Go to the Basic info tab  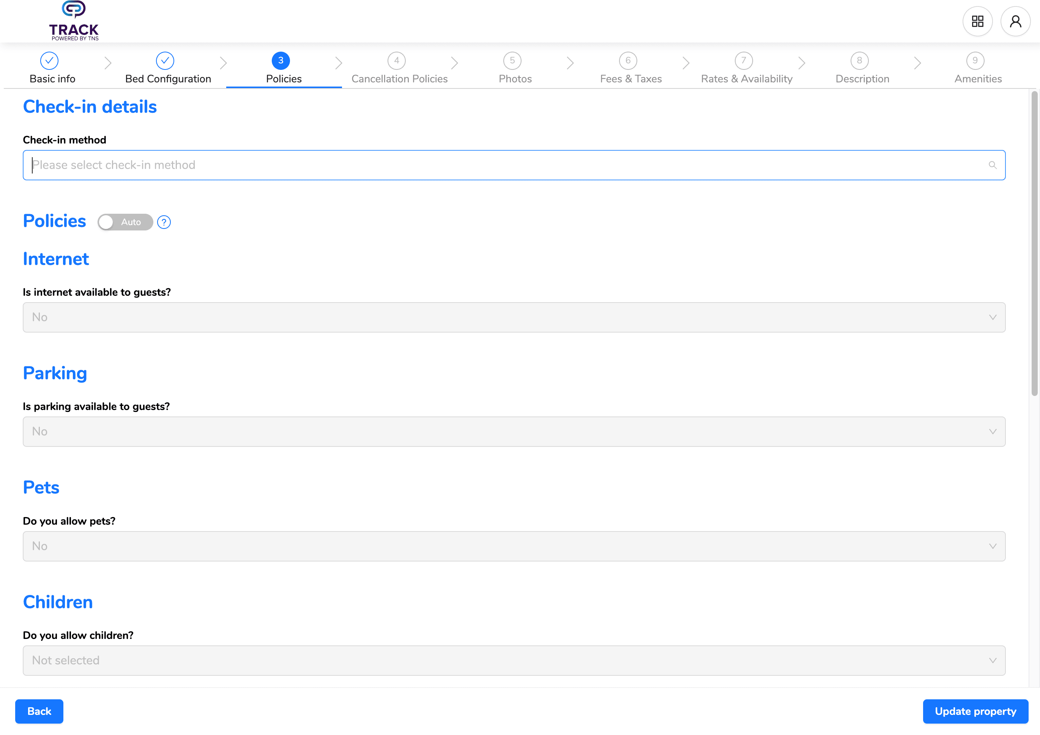(x=52, y=79)
